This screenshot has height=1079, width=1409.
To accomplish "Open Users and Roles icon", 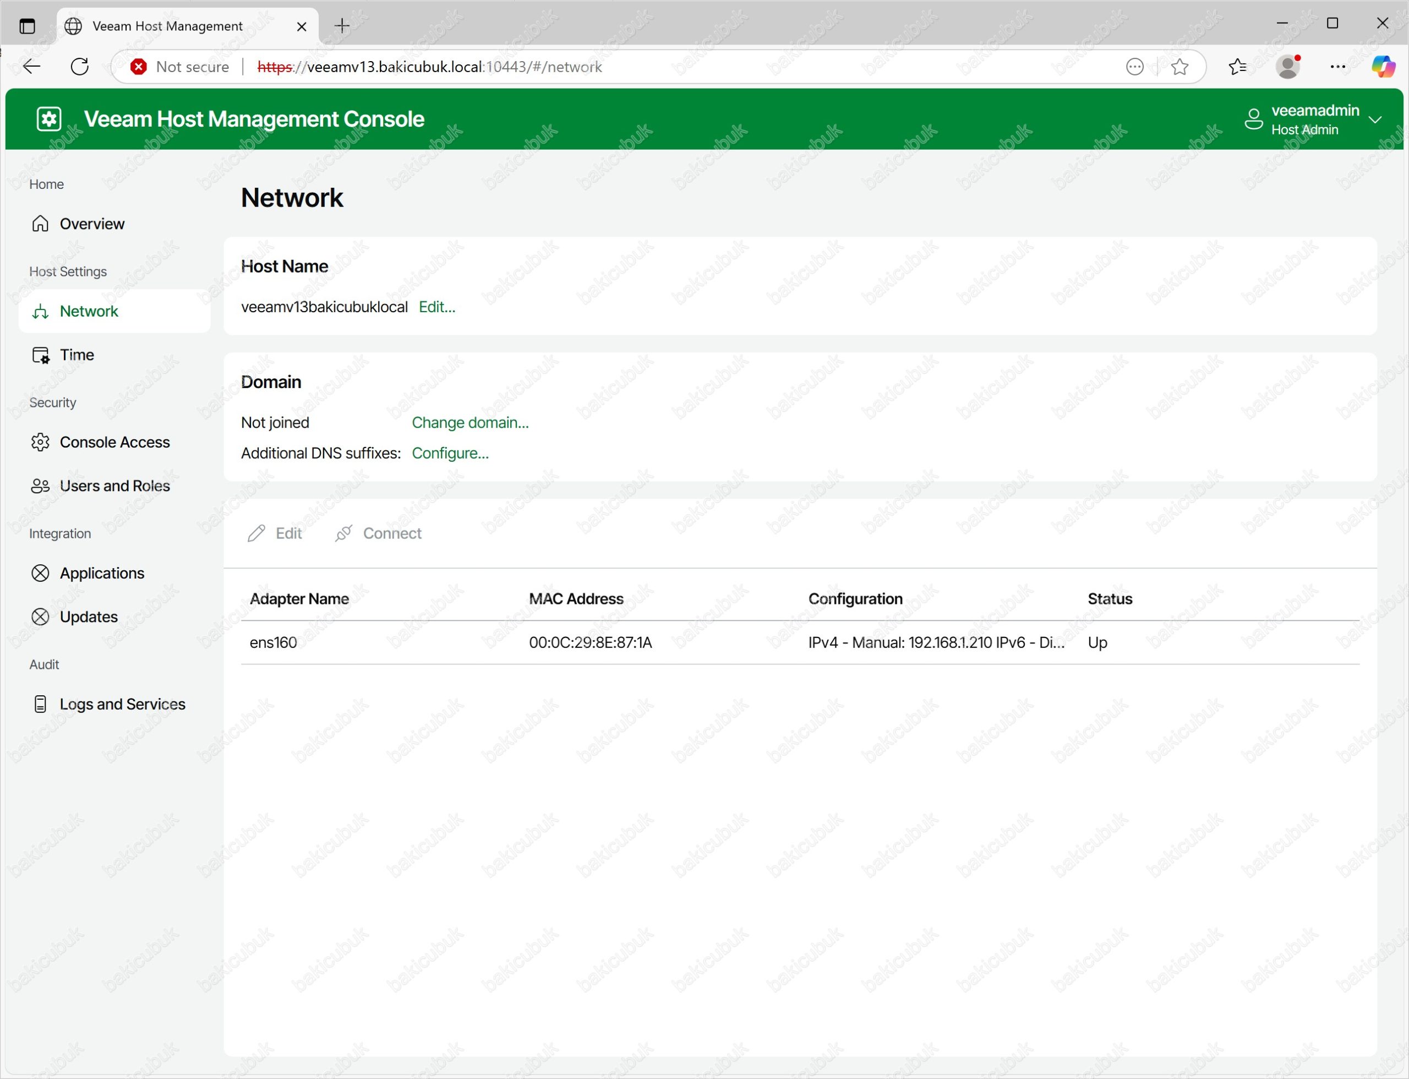I will [41, 486].
